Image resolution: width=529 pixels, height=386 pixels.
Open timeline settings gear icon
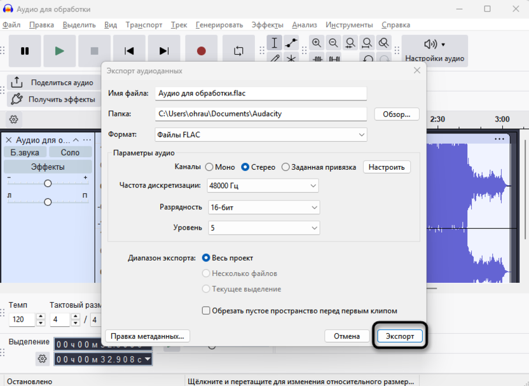(x=14, y=120)
